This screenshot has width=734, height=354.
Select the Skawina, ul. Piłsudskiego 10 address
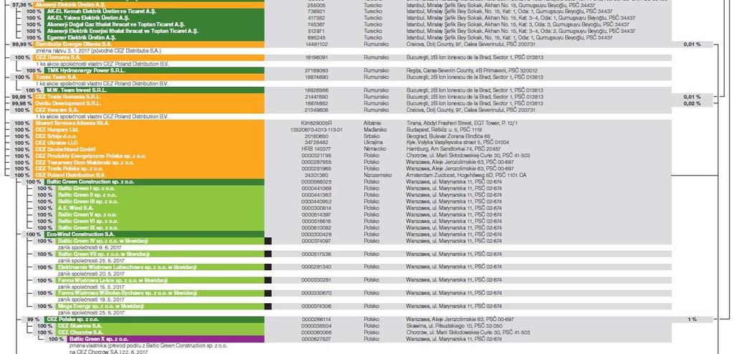click(454, 325)
